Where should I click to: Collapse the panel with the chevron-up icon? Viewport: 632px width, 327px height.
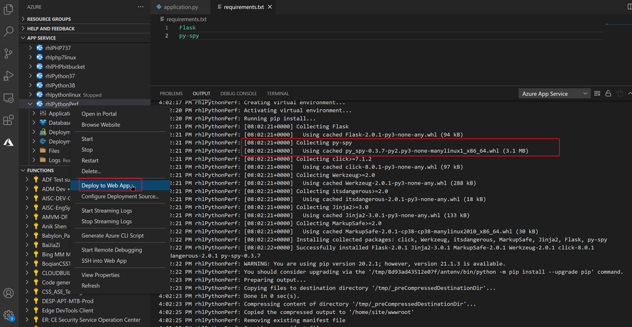(629, 94)
